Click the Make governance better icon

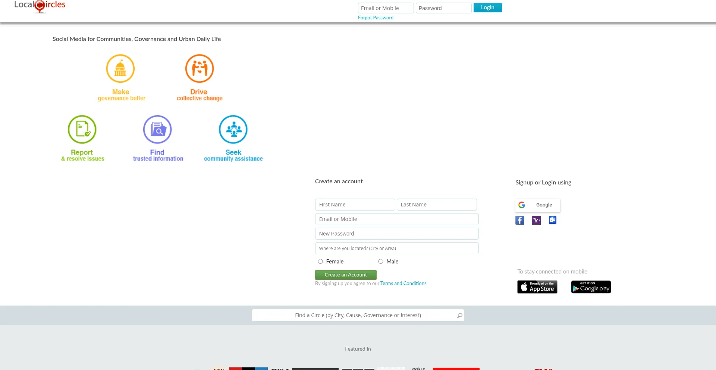tap(120, 69)
